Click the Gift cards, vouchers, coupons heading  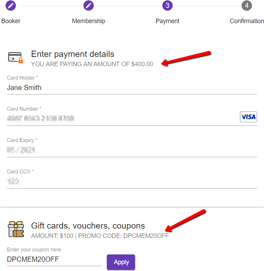pos(88,226)
